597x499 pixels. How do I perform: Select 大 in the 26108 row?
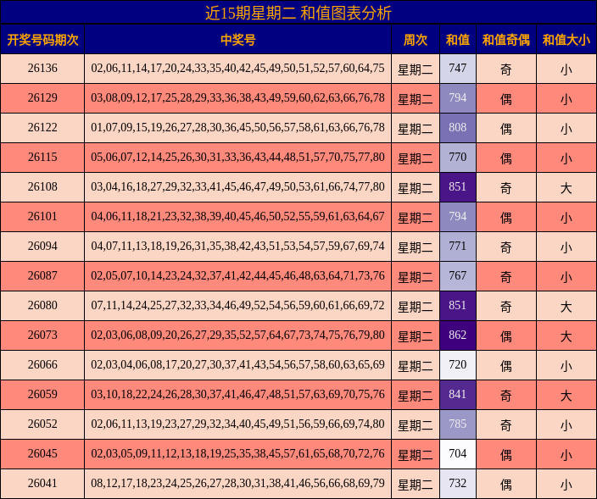click(566, 188)
